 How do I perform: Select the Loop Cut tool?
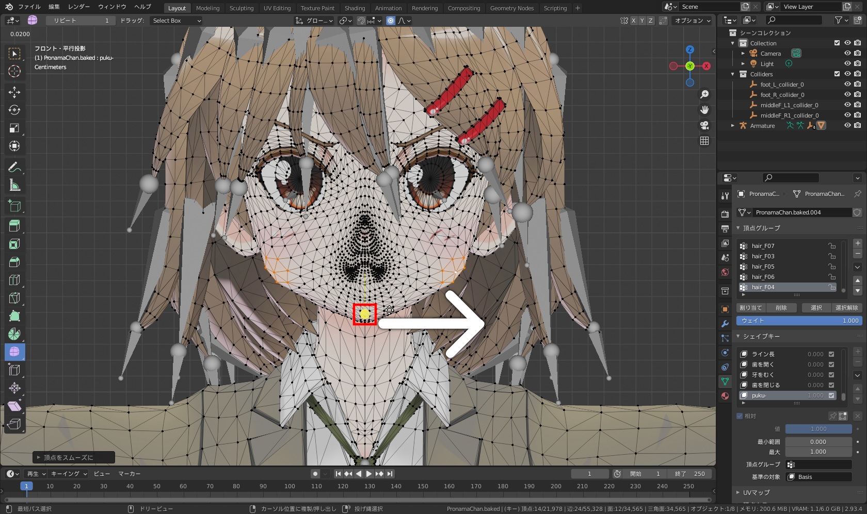pos(14,280)
